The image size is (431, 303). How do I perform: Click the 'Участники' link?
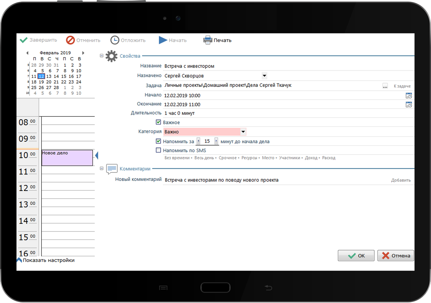click(x=289, y=158)
